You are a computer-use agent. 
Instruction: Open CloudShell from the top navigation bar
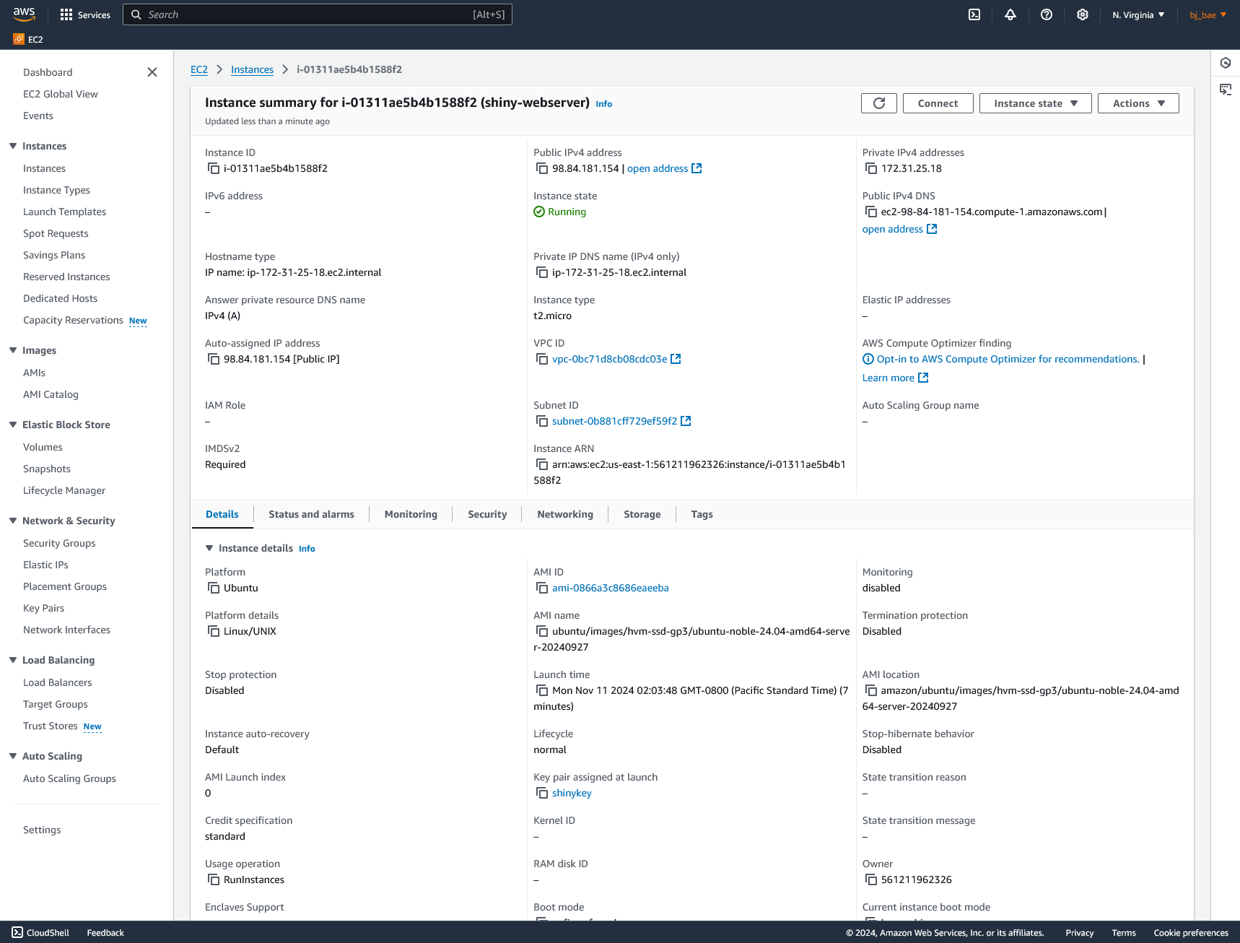pos(974,14)
